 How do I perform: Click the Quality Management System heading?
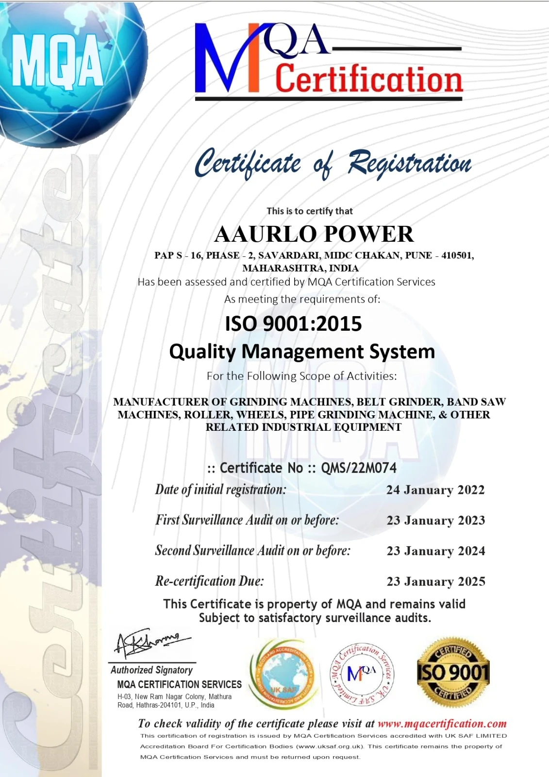coord(302,352)
